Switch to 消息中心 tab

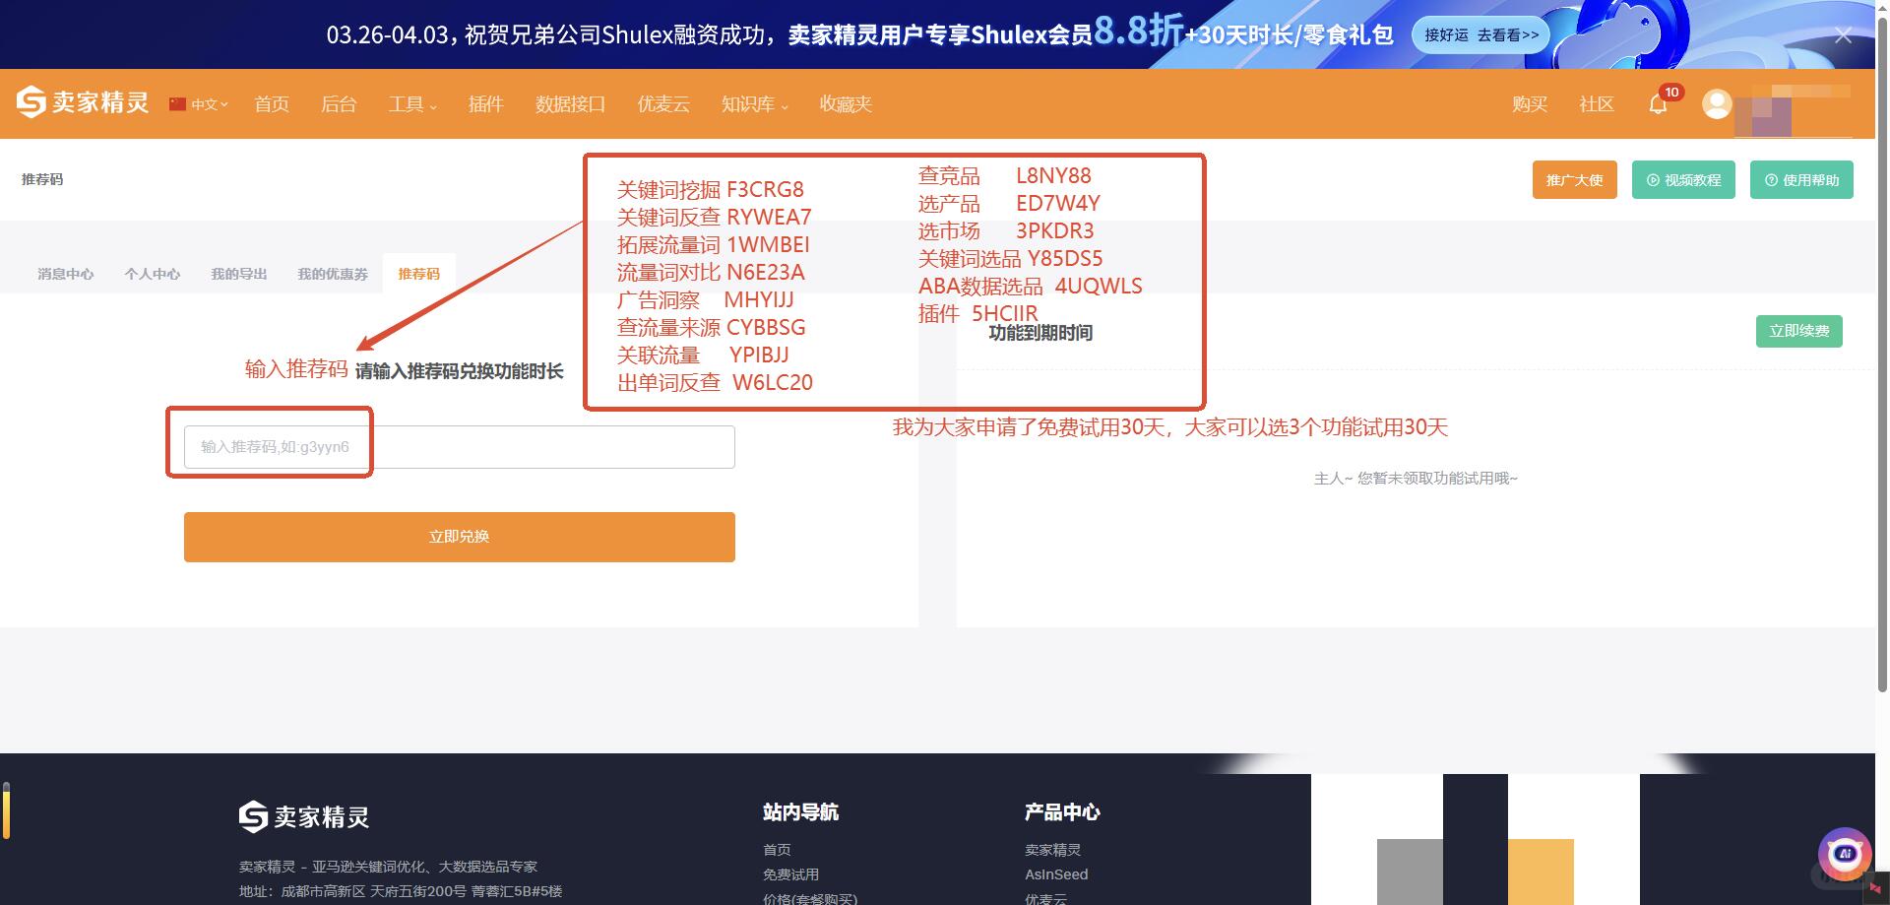pos(66,274)
